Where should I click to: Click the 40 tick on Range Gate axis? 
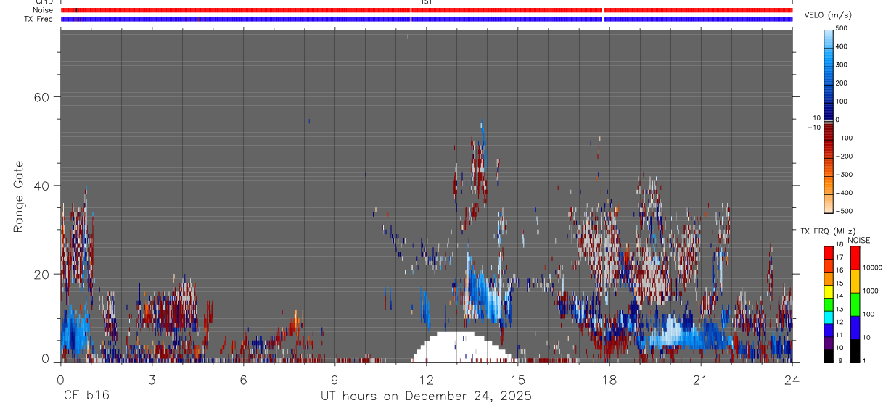[x=42, y=186]
